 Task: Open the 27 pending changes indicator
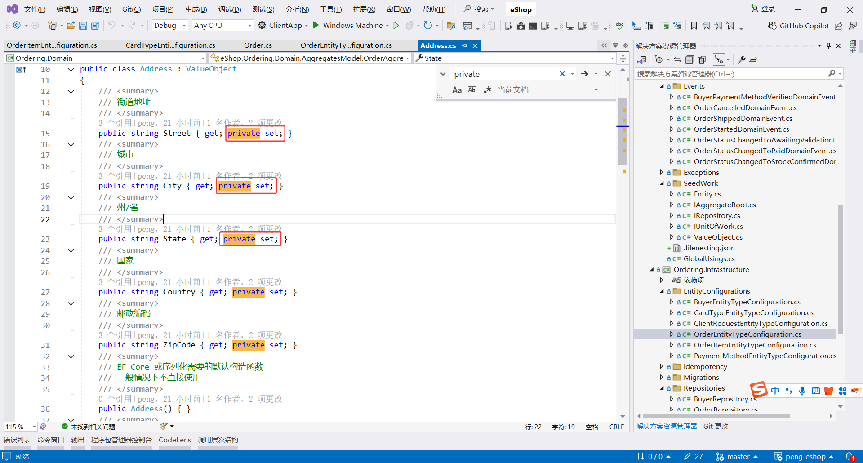coord(694,457)
